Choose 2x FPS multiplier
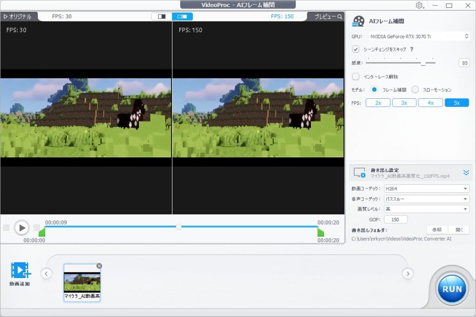Screen dimensions: 476x317 (378, 103)
